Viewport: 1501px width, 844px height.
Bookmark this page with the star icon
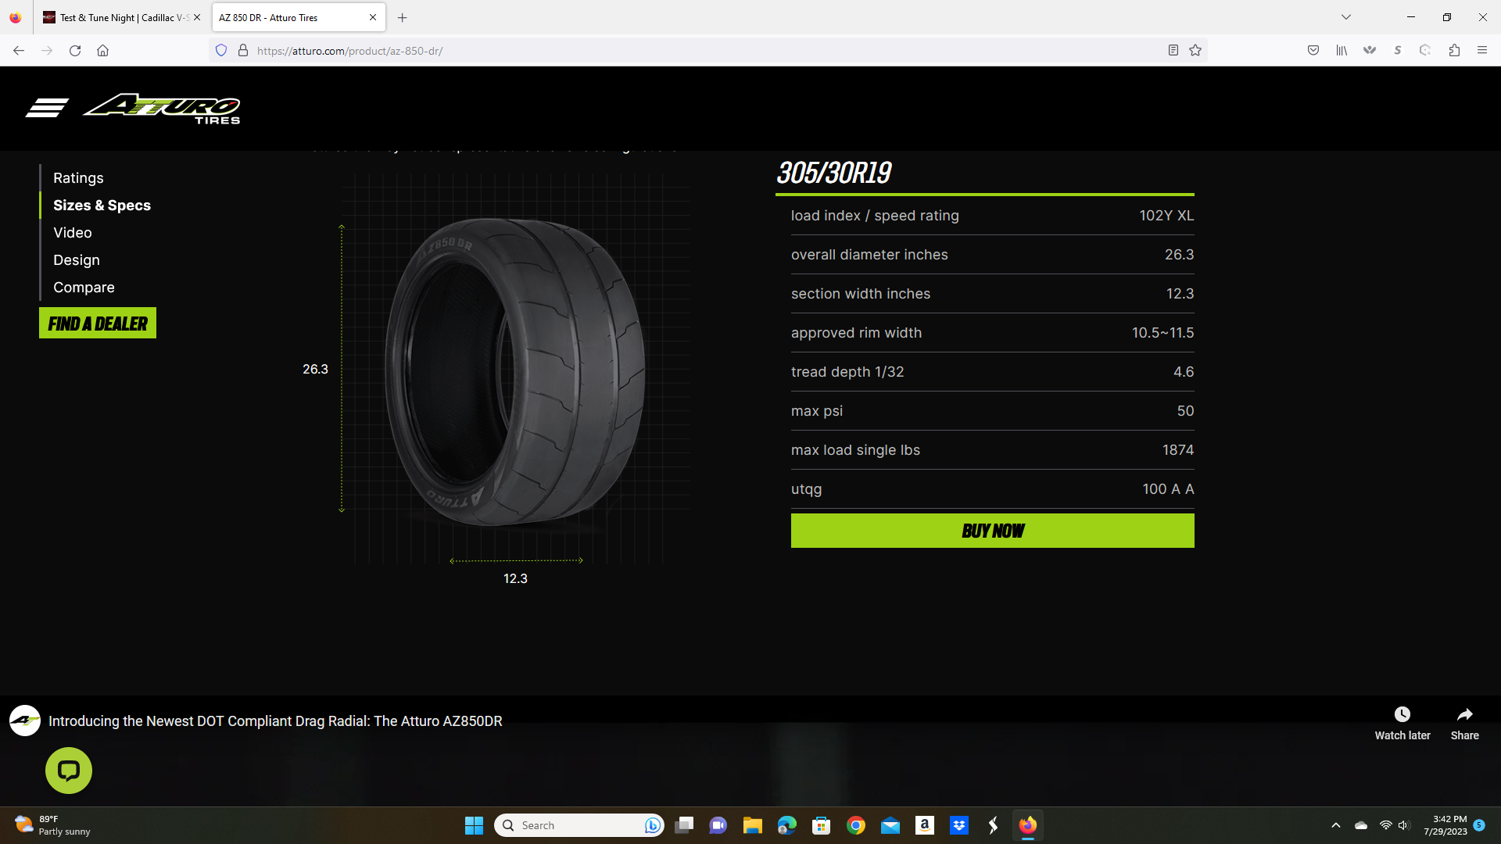(1195, 51)
